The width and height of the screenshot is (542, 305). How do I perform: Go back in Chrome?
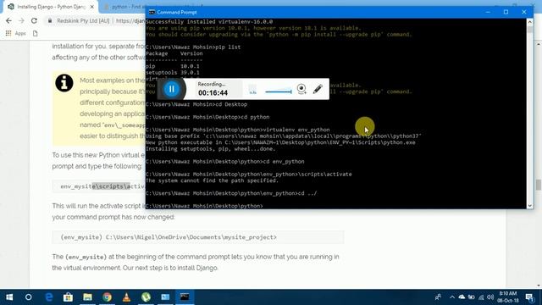[8, 20]
